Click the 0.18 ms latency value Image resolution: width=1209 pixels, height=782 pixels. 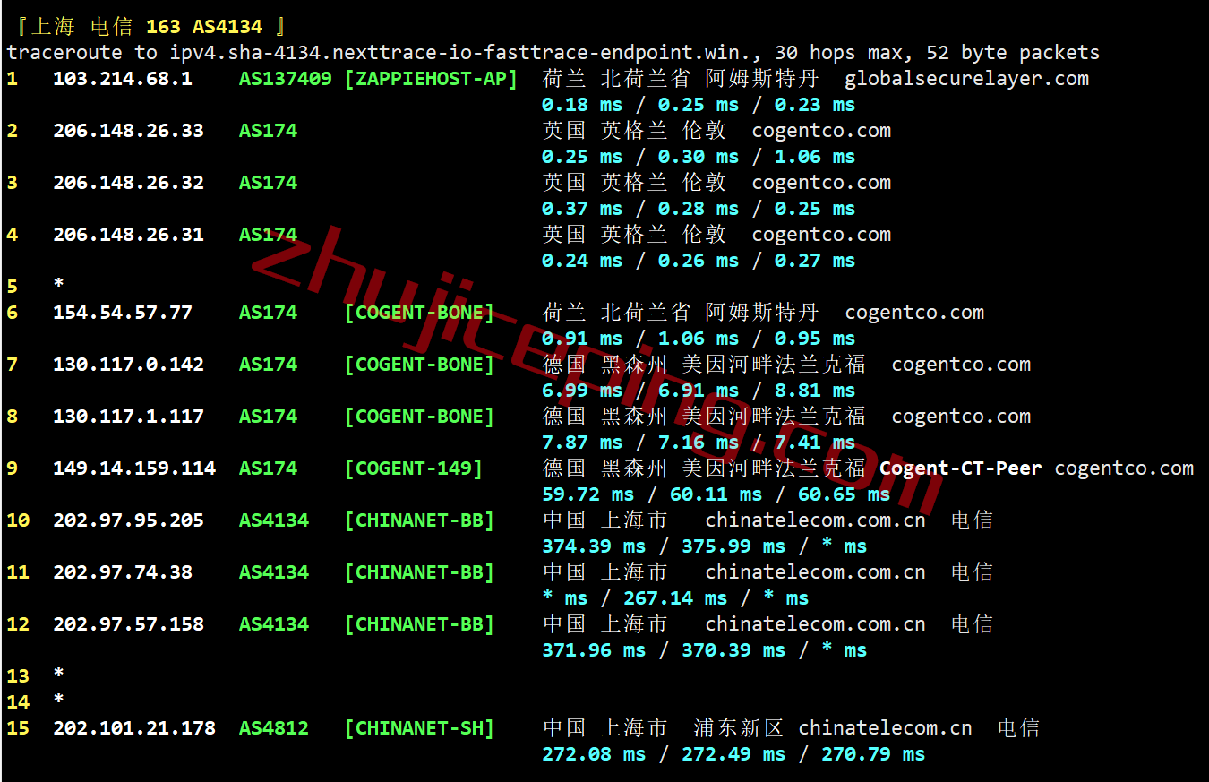pos(582,105)
